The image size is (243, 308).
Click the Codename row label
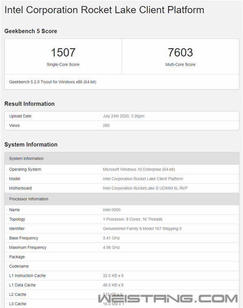[19, 266]
